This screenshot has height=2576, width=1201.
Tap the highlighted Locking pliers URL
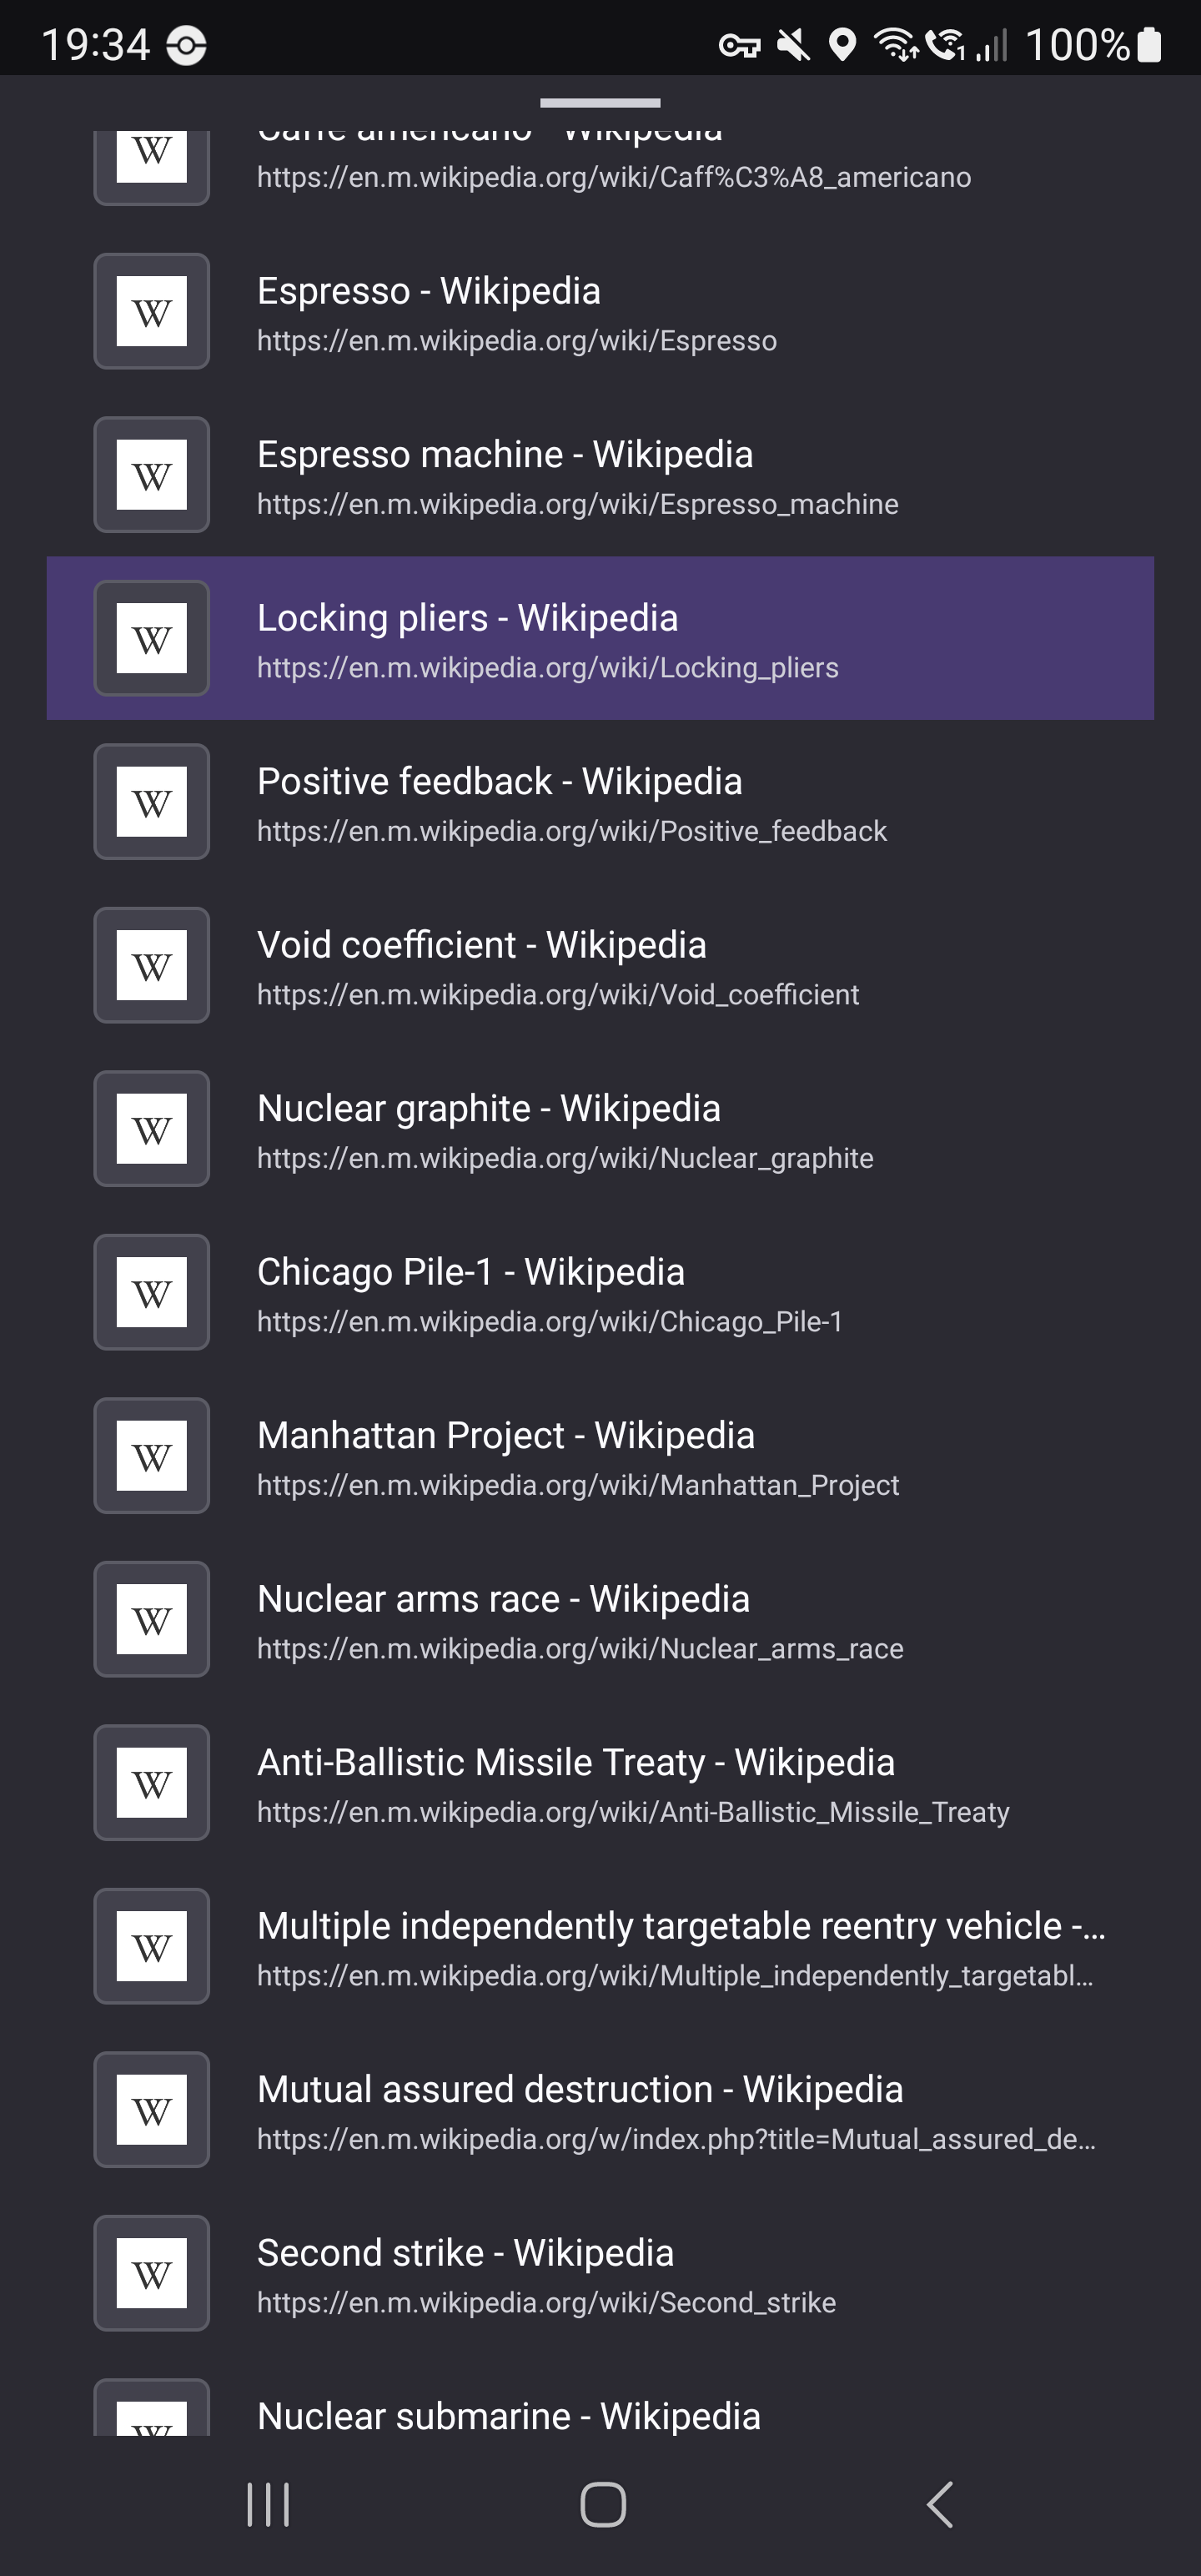(x=547, y=668)
